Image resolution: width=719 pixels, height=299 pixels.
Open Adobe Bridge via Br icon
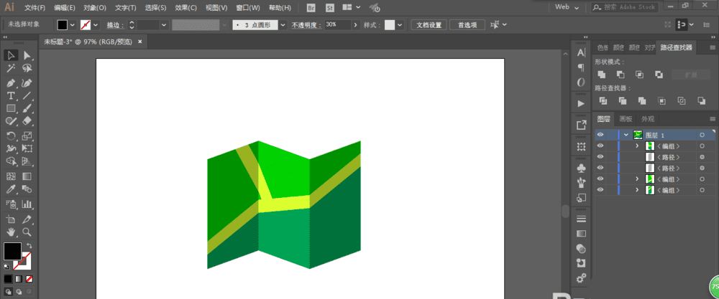coord(311,8)
